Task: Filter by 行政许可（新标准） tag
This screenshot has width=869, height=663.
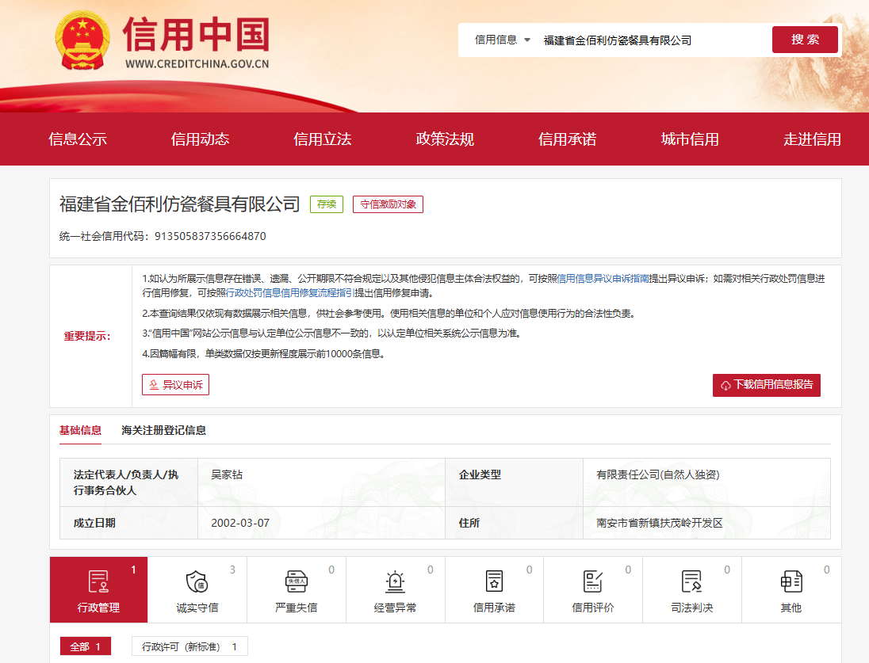Action: (x=189, y=646)
